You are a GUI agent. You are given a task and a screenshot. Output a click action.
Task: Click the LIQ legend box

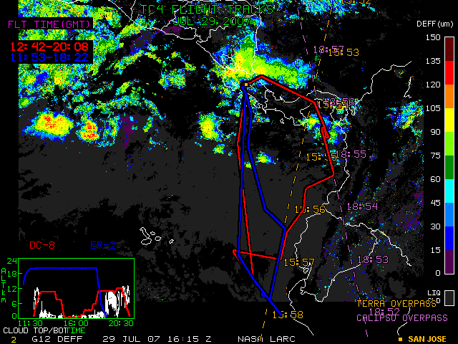(449, 296)
